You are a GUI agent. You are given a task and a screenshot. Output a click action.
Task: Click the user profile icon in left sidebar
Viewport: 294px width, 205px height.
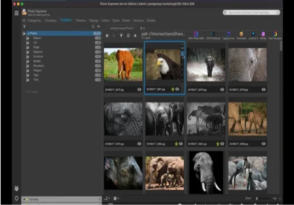[x=17, y=189]
